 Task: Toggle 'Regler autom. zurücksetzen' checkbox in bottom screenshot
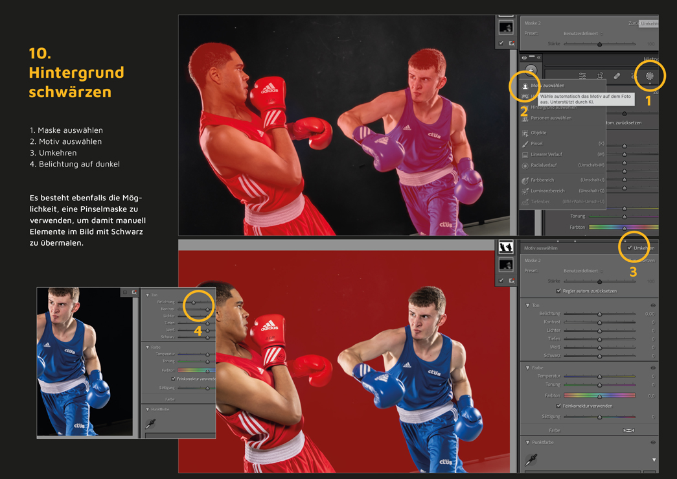[558, 290]
